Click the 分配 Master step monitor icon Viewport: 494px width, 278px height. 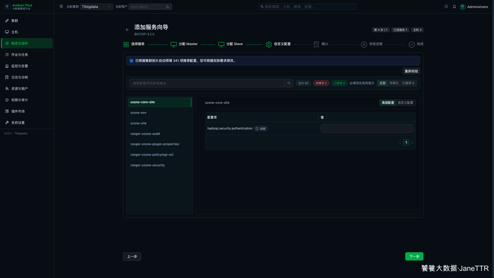174,45
